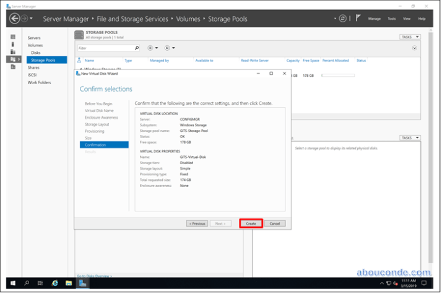Select the All Servers rail icon
The width and height of the screenshot is (442, 293).
point(12,52)
